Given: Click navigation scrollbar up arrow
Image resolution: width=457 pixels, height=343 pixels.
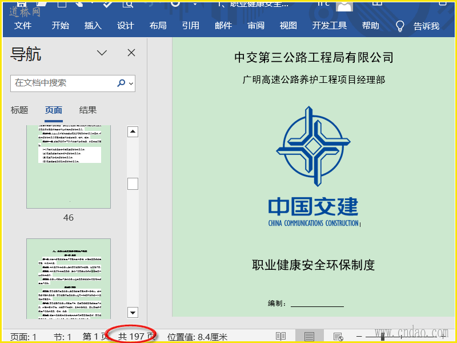Looking at the screenshot, I should tap(133, 131).
